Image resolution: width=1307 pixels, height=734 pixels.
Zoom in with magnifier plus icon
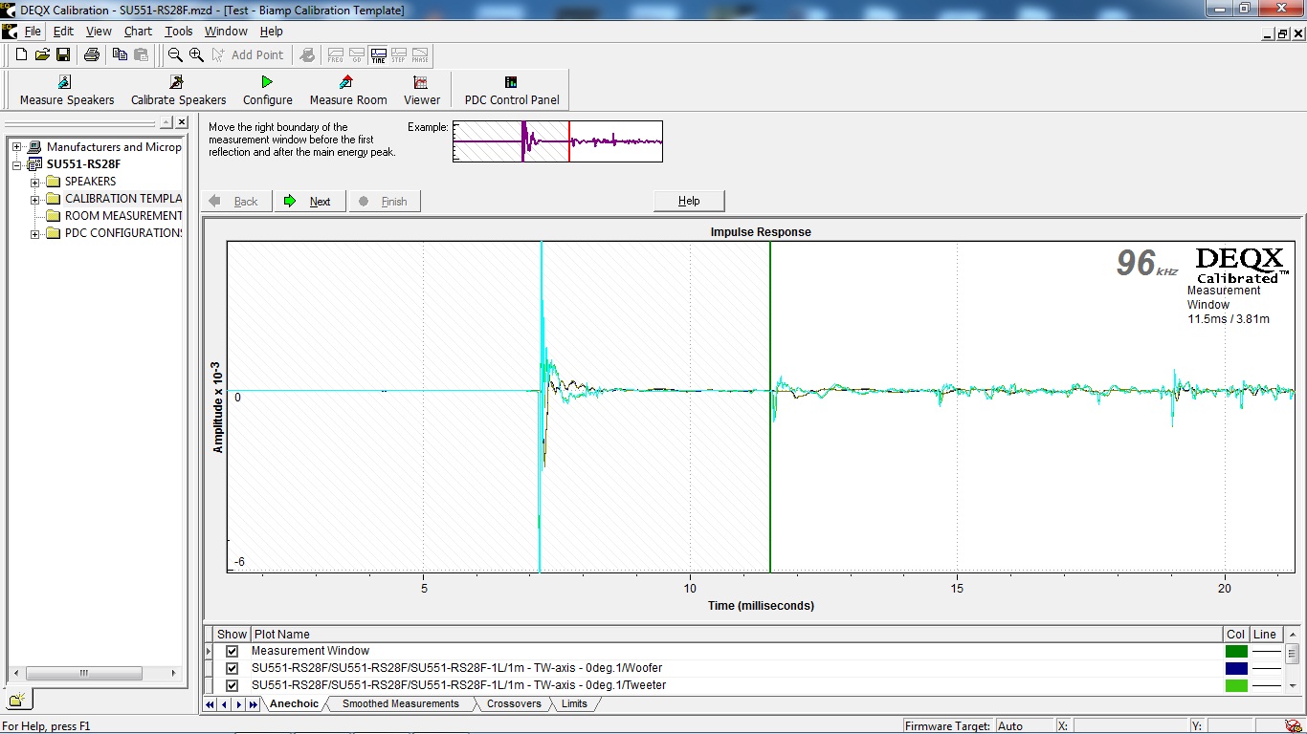196,55
